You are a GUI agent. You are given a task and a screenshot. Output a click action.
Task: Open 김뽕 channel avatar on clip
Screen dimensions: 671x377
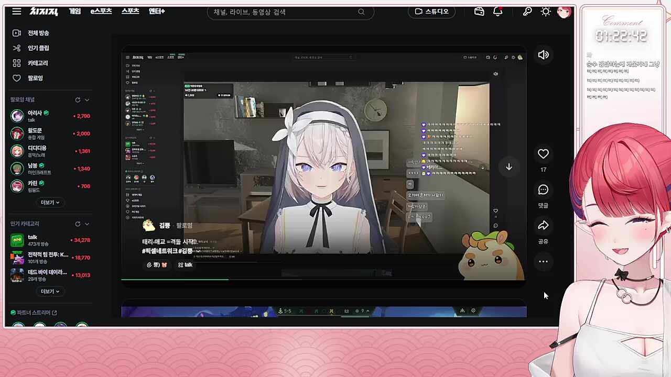[x=149, y=226]
